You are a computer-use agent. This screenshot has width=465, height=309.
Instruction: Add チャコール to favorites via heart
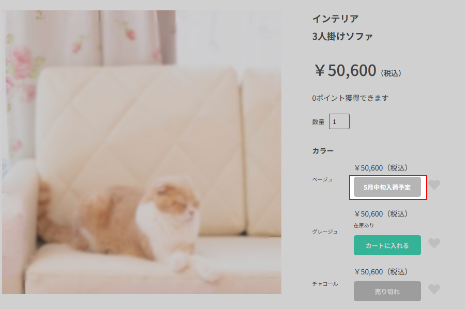(434, 289)
